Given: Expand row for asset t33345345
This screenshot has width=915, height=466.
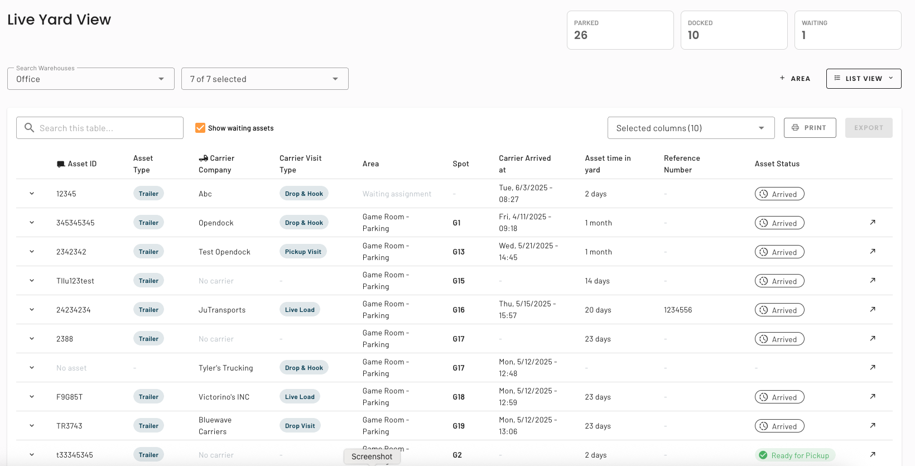Looking at the screenshot, I should [32, 455].
